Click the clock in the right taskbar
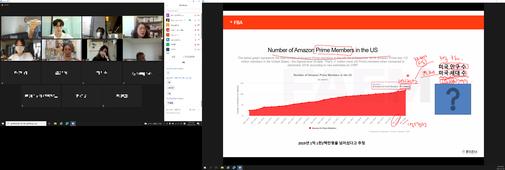This screenshot has width=505, height=170. pos(501,168)
